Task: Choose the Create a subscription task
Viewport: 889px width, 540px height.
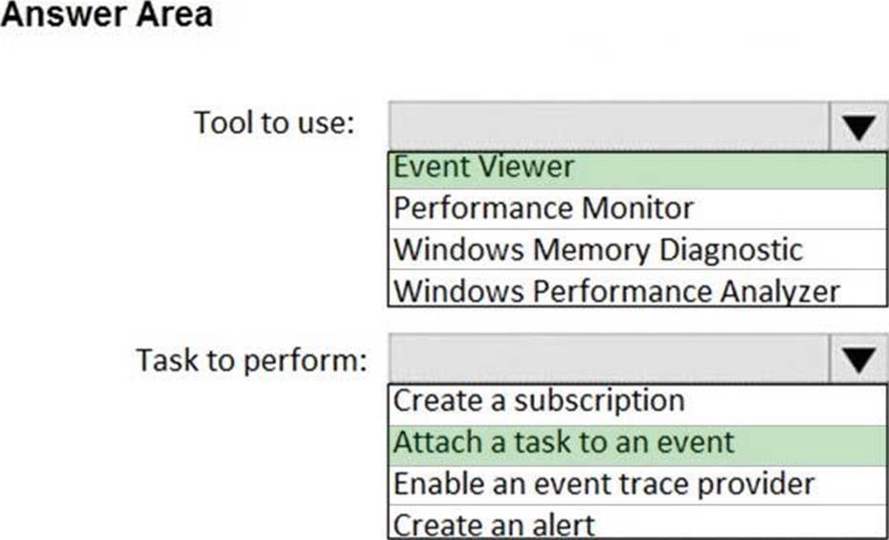Action: 539,401
